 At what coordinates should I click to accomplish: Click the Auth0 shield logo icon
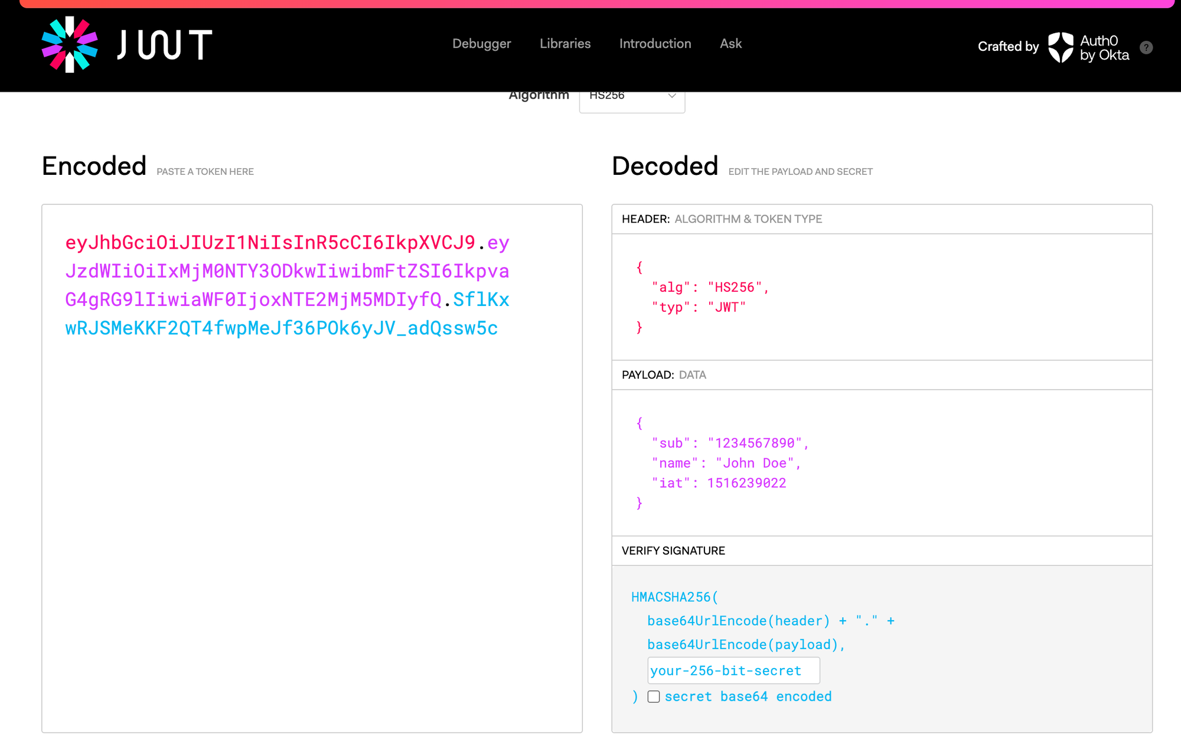tap(1061, 47)
